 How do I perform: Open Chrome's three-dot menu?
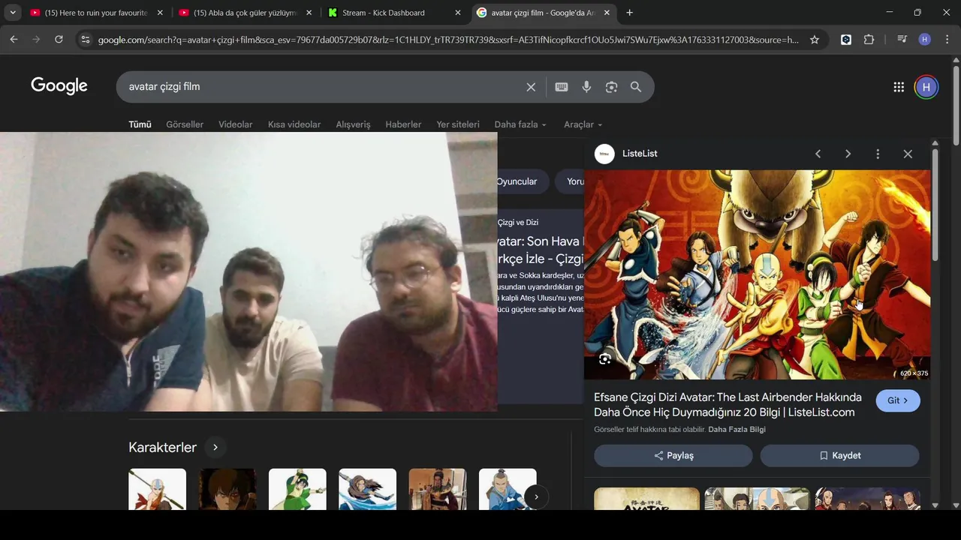click(947, 40)
